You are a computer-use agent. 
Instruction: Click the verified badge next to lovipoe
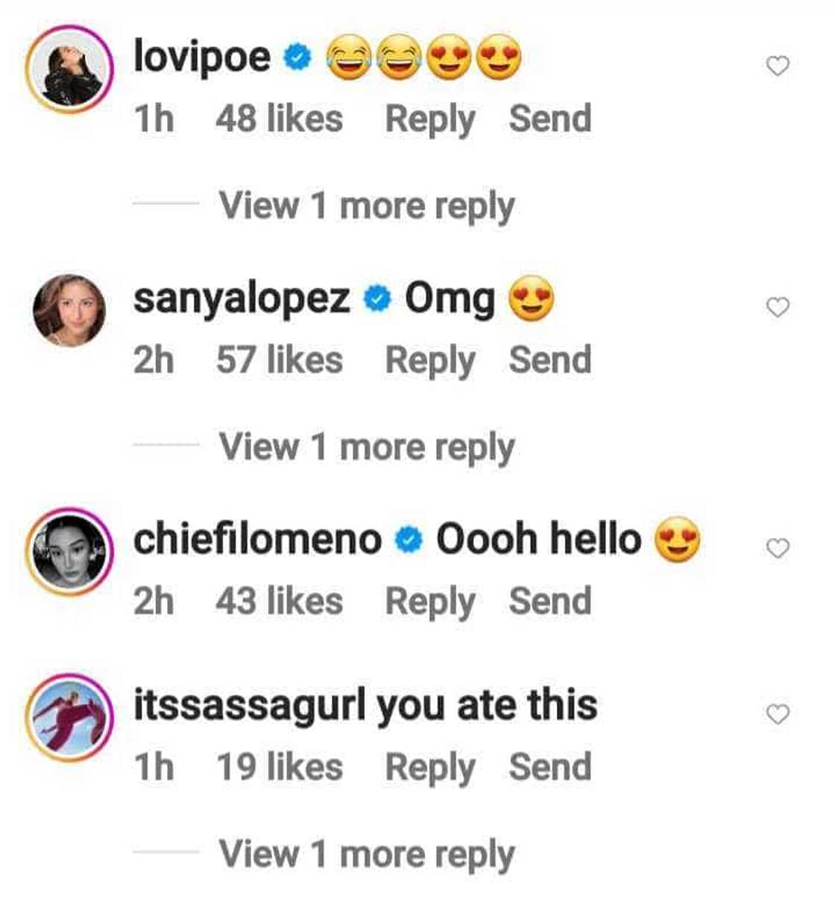[297, 54]
